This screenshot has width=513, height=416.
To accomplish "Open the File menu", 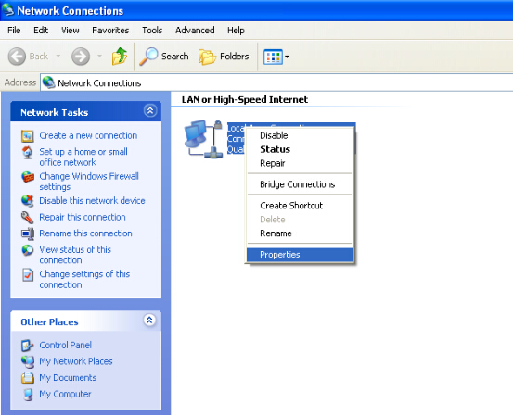I will [14, 31].
